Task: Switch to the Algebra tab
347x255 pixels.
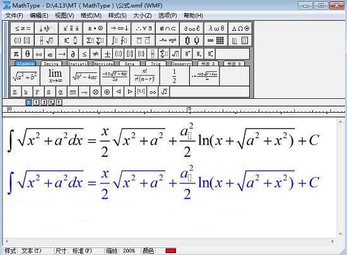Action: point(25,64)
